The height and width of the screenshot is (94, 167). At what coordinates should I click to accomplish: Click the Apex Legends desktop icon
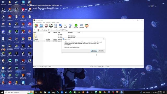(29, 33)
